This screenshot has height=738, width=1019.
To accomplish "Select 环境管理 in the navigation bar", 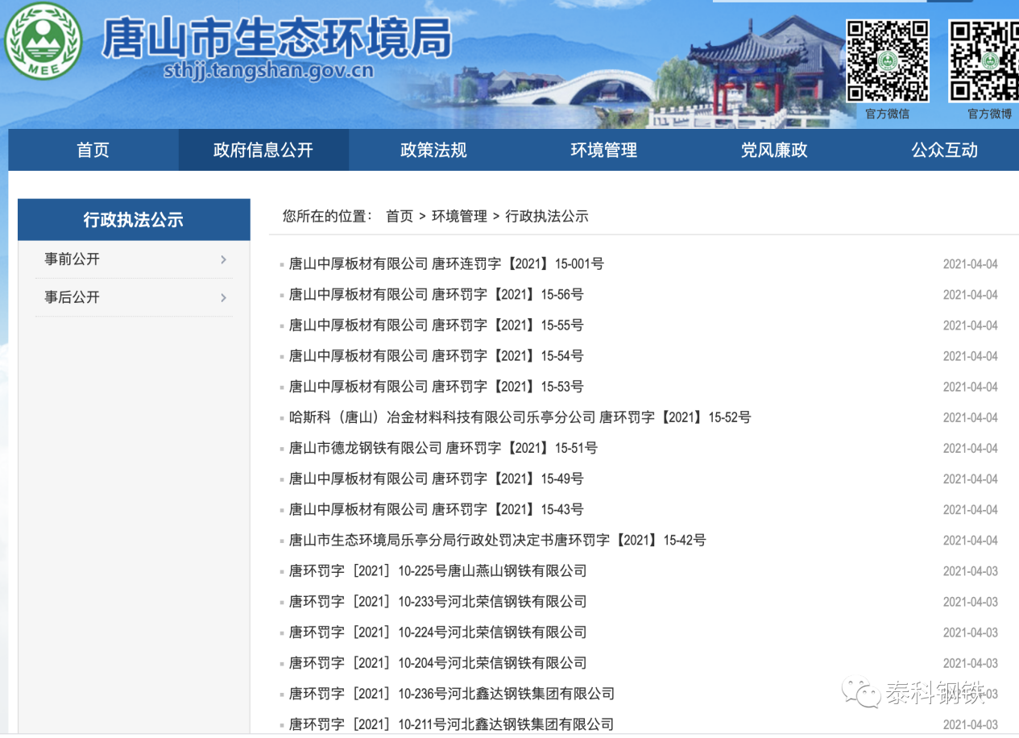I will click(604, 150).
